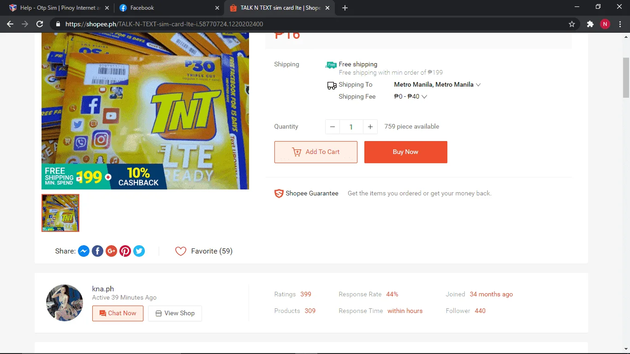630x354 pixels.
Task: Click the 'Response Time within hours' text
Action: [x=380, y=311]
